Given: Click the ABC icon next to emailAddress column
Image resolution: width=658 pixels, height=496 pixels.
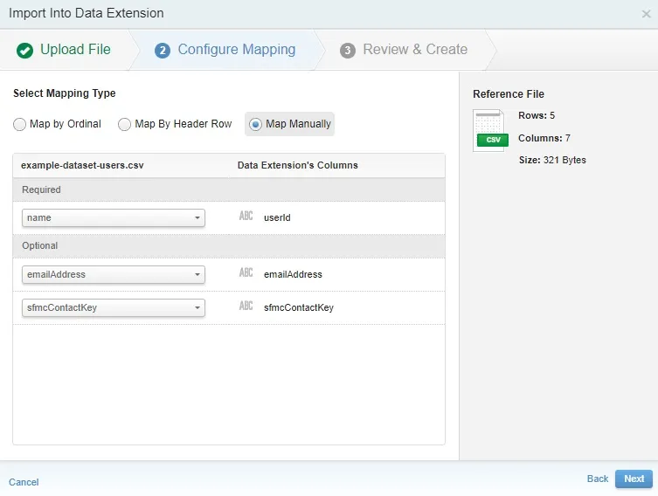Looking at the screenshot, I should pos(246,274).
